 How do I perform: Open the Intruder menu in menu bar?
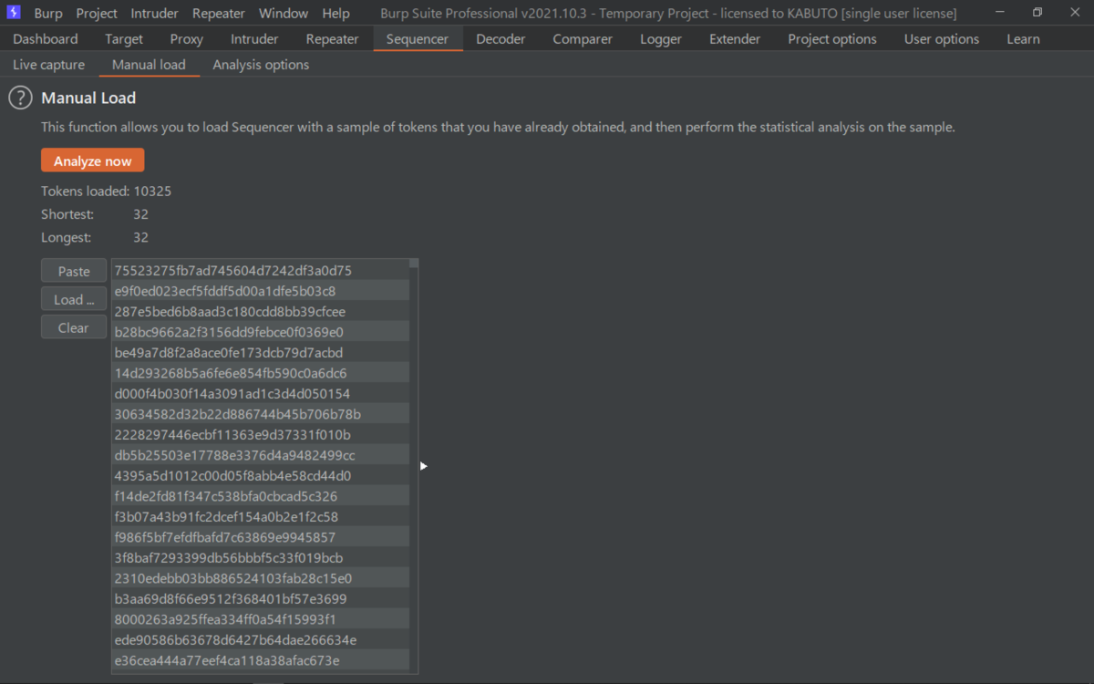pos(155,14)
